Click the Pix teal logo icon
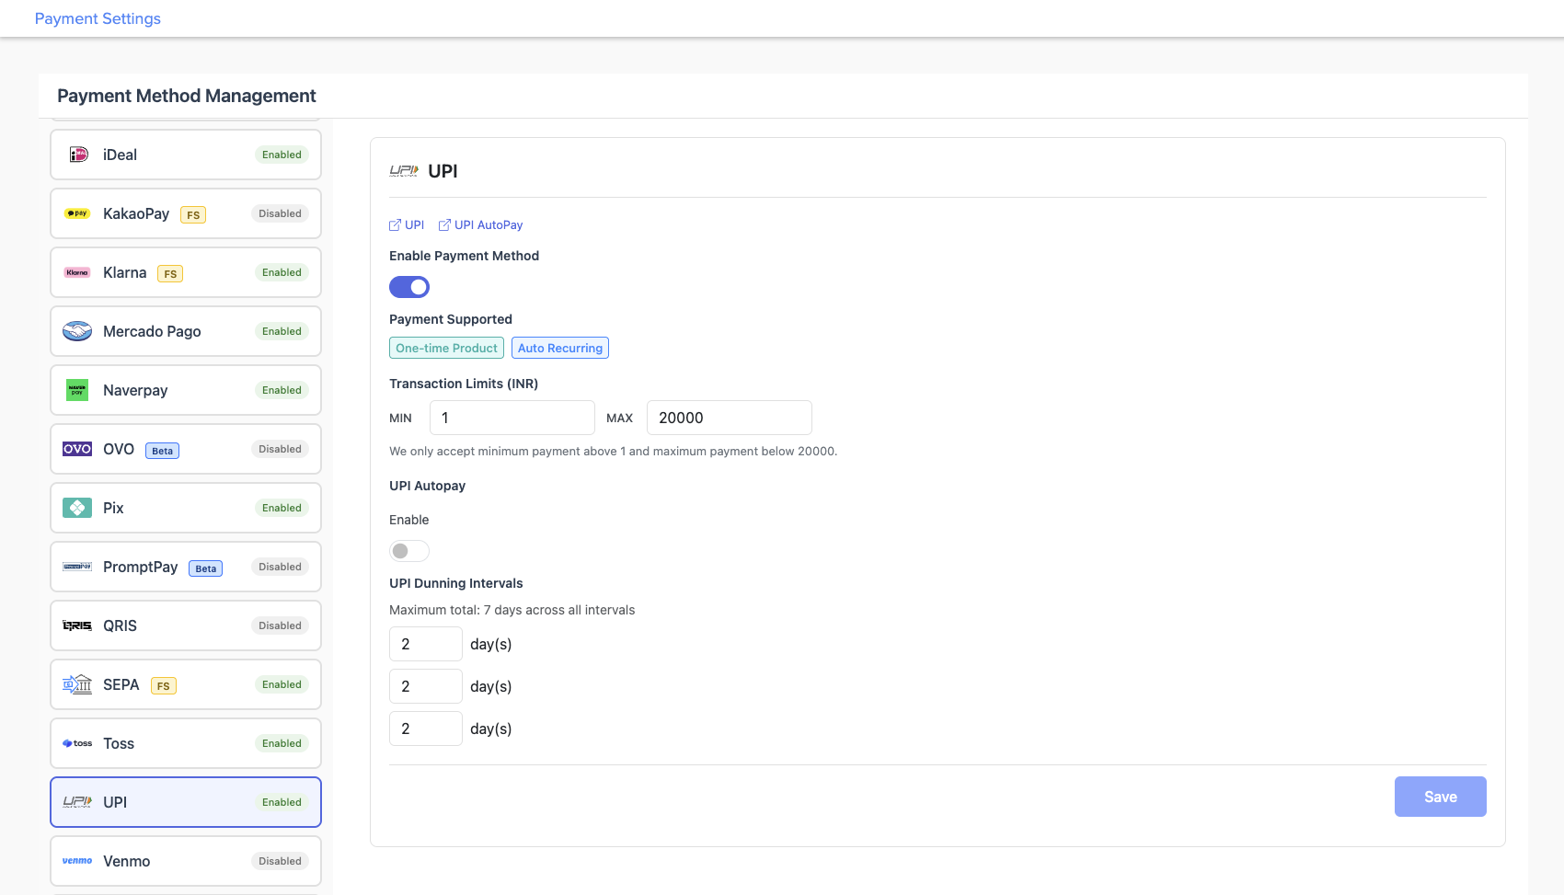1564x895 pixels. [77, 508]
